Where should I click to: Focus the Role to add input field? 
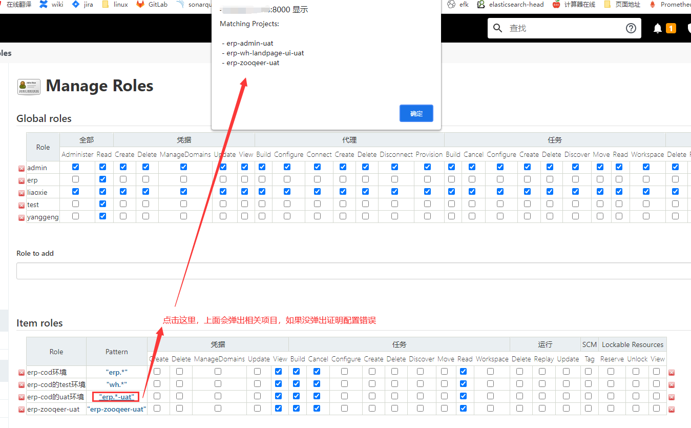(x=353, y=271)
